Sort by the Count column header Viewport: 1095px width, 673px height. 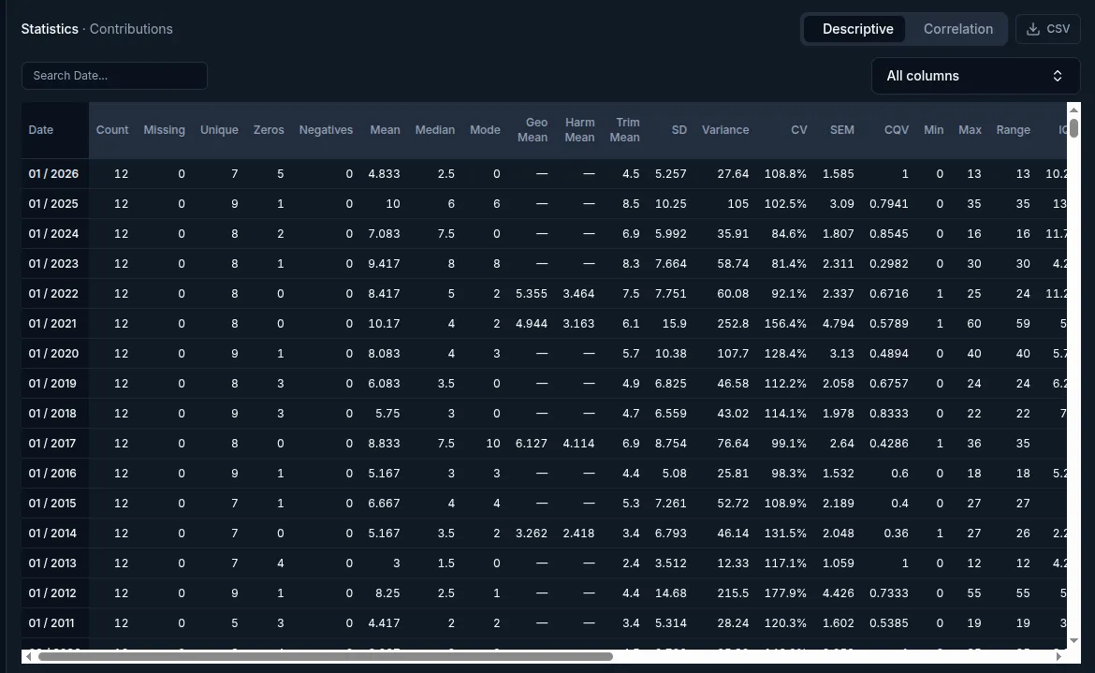click(x=112, y=130)
